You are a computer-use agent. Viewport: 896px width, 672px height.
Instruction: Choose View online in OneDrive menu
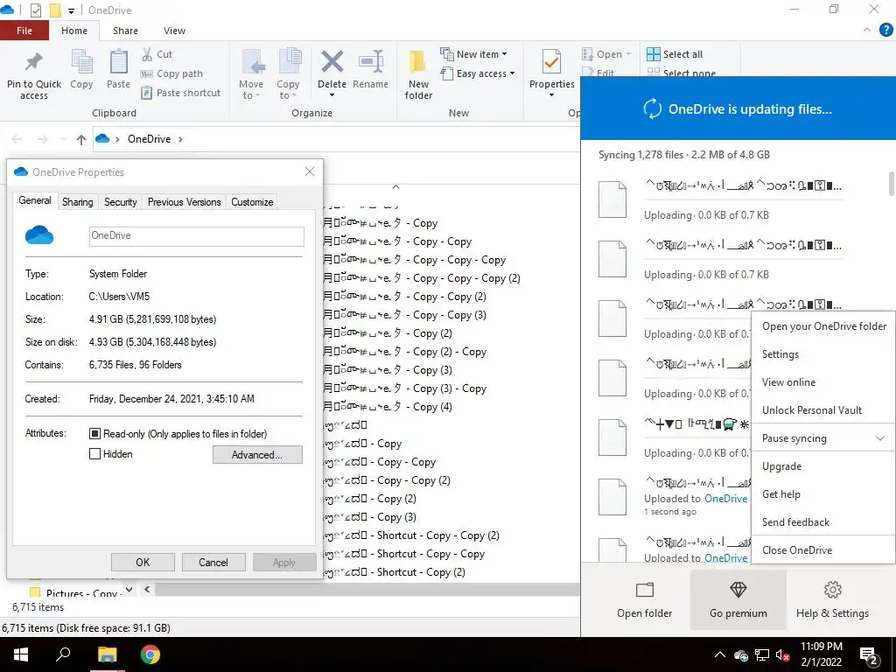click(x=823, y=382)
